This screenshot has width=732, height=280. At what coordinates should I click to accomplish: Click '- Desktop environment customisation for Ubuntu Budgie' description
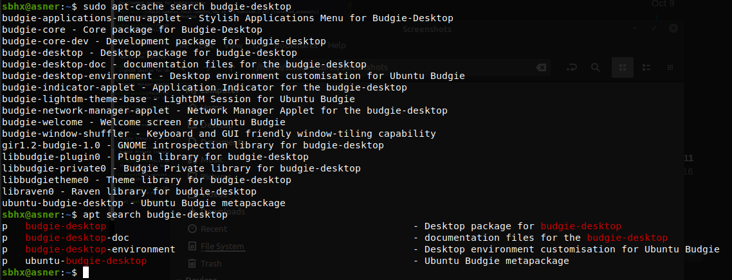[x=567, y=250]
